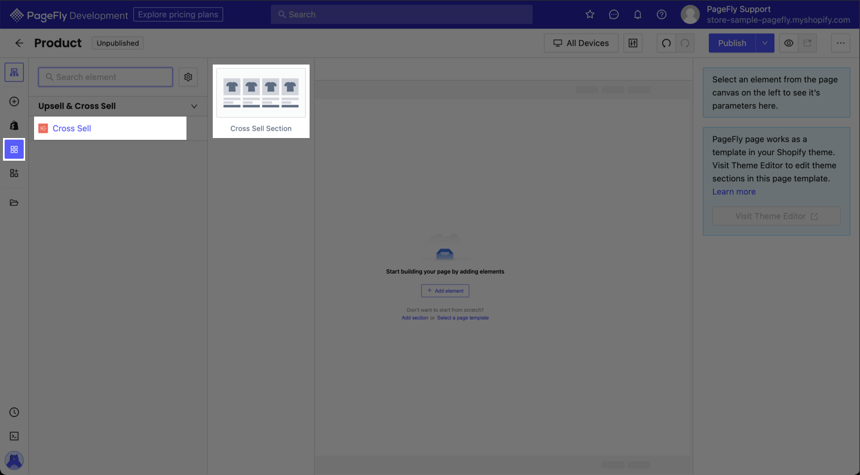This screenshot has height=475, width=860.
Task: Open the PageFly Support account avatar
Action: [x=690, y=14]
